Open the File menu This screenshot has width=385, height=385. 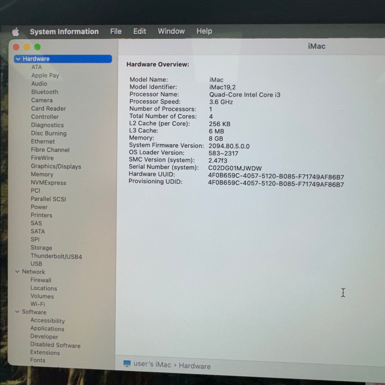tap(116, 31)
